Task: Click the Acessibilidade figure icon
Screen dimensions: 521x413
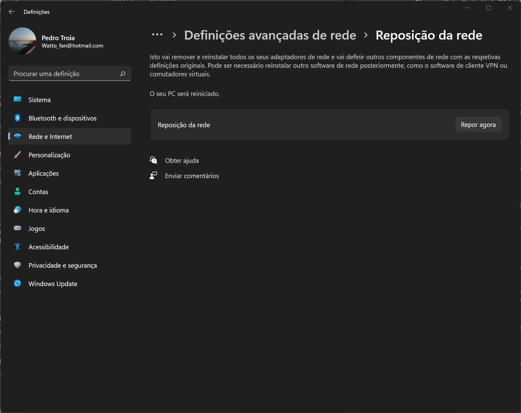Action: coord(17,247)
